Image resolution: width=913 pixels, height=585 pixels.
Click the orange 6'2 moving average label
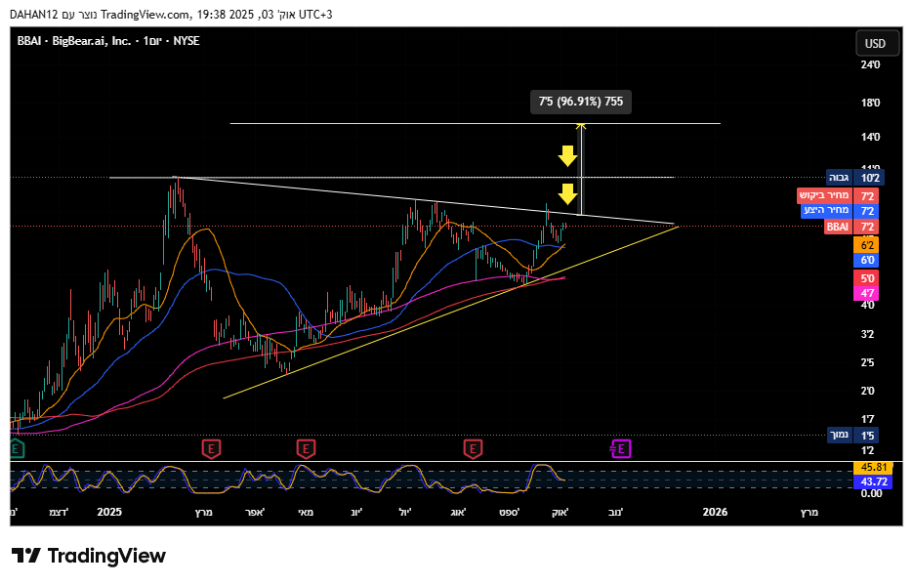pos(866,245)
